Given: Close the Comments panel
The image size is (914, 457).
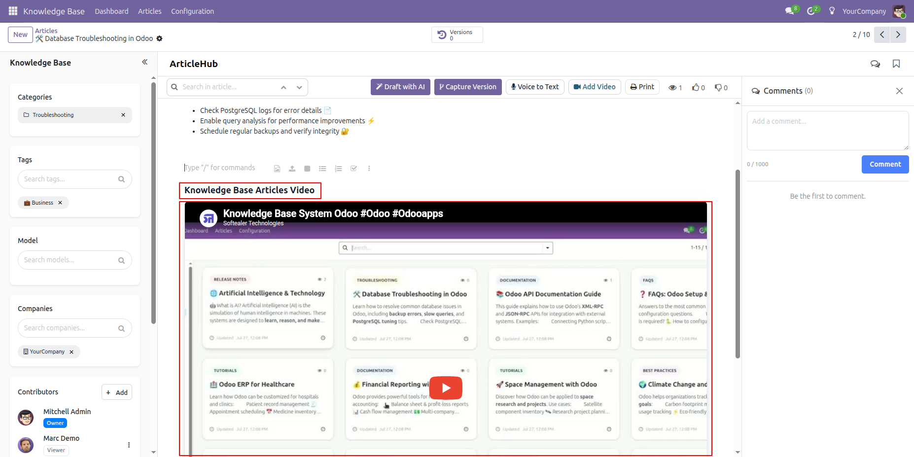Looking at the screenshot, I should point(899,91).
